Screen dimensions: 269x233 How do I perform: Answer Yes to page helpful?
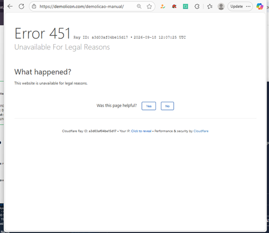(x=148, y=106)
